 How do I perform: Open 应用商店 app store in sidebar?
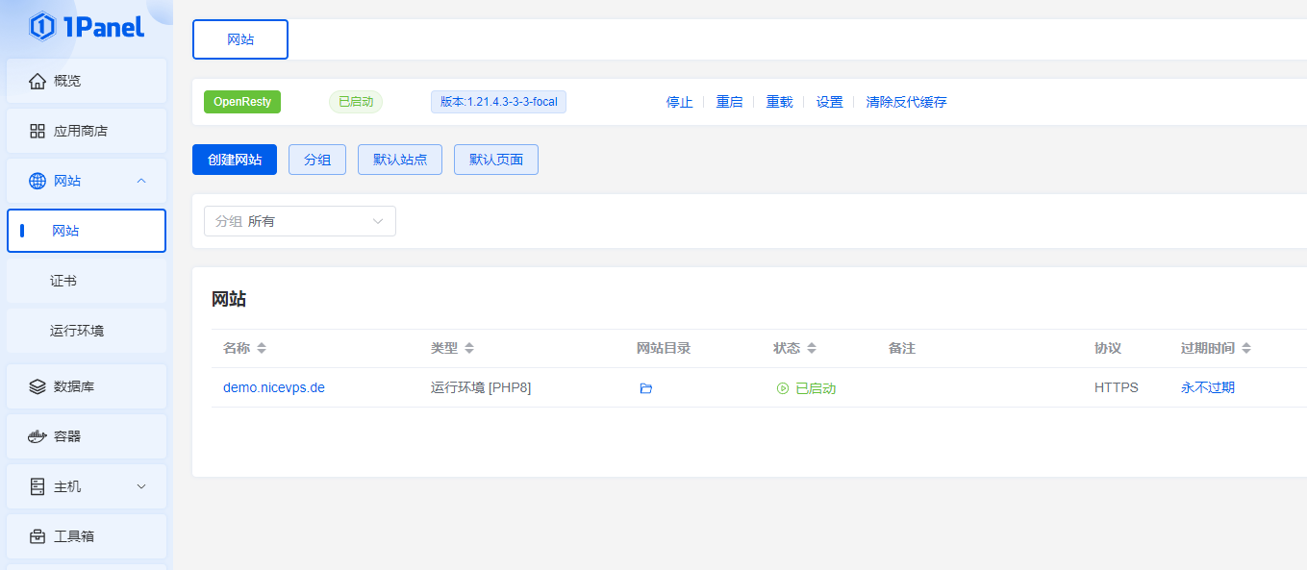point(87,131)
